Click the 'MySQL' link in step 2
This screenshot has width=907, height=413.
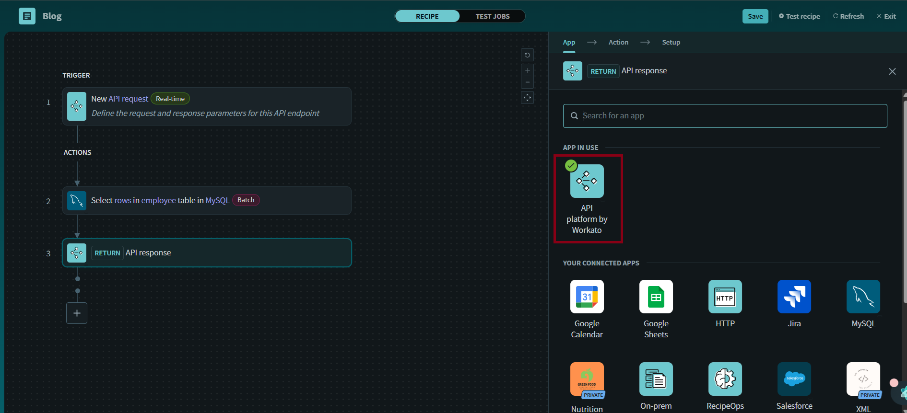click(x=217, y=200)
